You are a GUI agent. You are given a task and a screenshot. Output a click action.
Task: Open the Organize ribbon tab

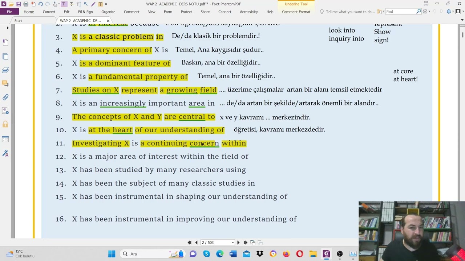tap(108, 12)
